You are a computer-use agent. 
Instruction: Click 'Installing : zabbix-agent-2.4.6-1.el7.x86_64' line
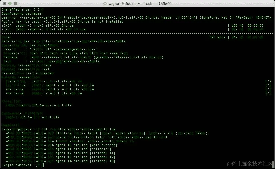click(x=50, y=85)
